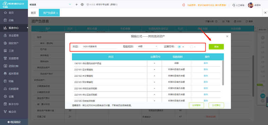268x125 pixels.
Task: Click the 公式复位 button
Action: click(x=216, y=105)
